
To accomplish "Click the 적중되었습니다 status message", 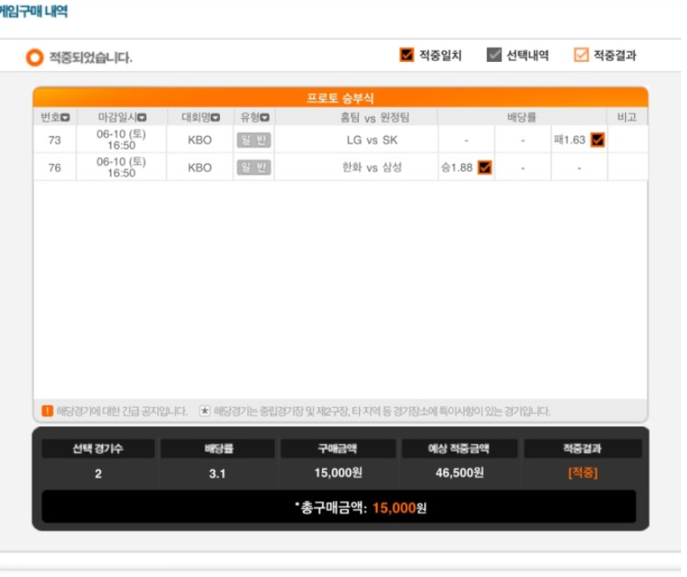I will tap(90, 58).
